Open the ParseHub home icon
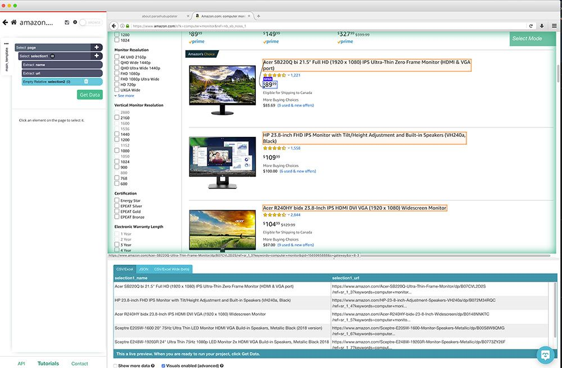The width and height of the screenshot is (562, 368). pos(13,22)
